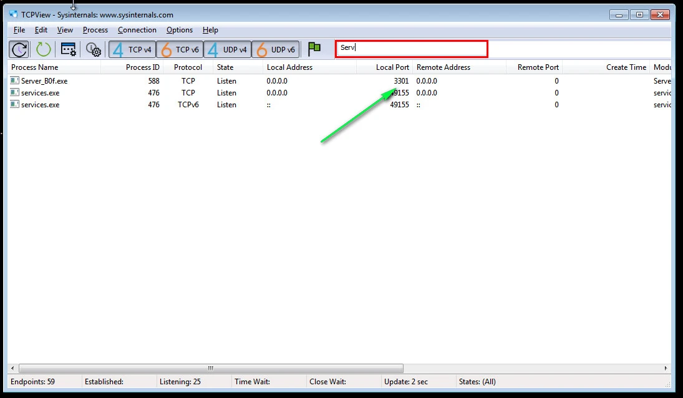The image size is (683, 398).
Task: Minimize the TCPView window
Action: [619, 15]
